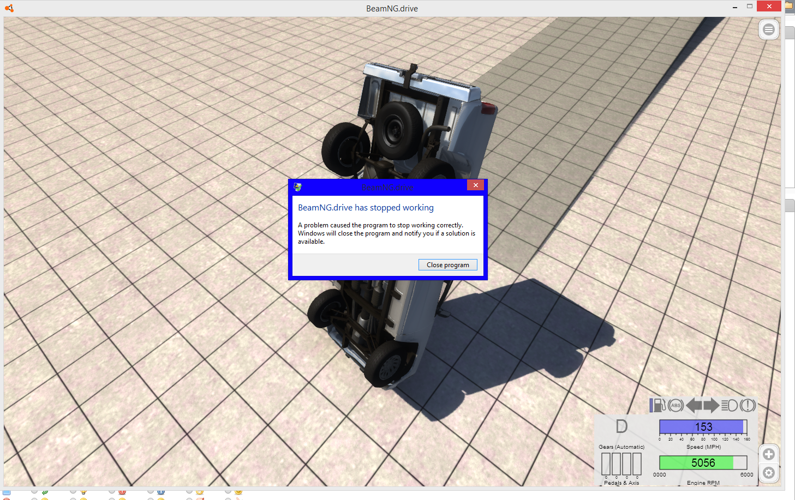
Task: Click the right turn signal arrow
Action: 711,405
